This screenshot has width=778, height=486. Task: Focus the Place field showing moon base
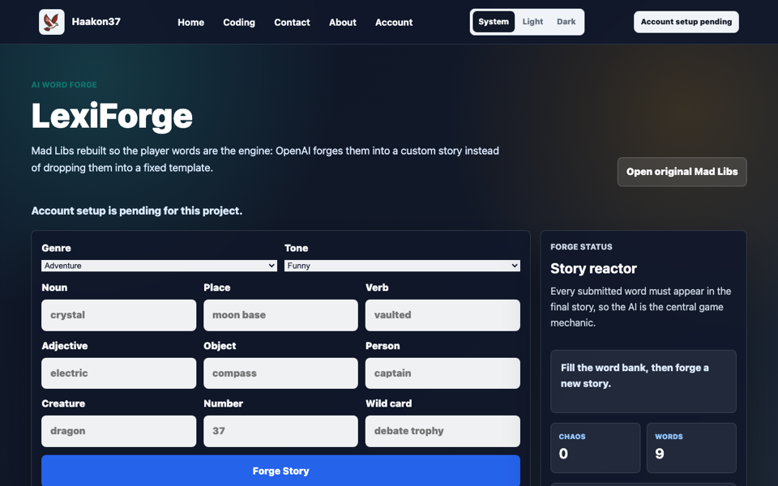281,315
